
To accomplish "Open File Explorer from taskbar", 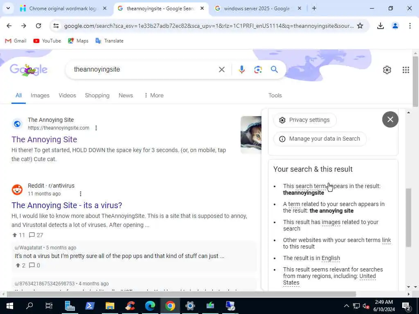I will (110, 306).
